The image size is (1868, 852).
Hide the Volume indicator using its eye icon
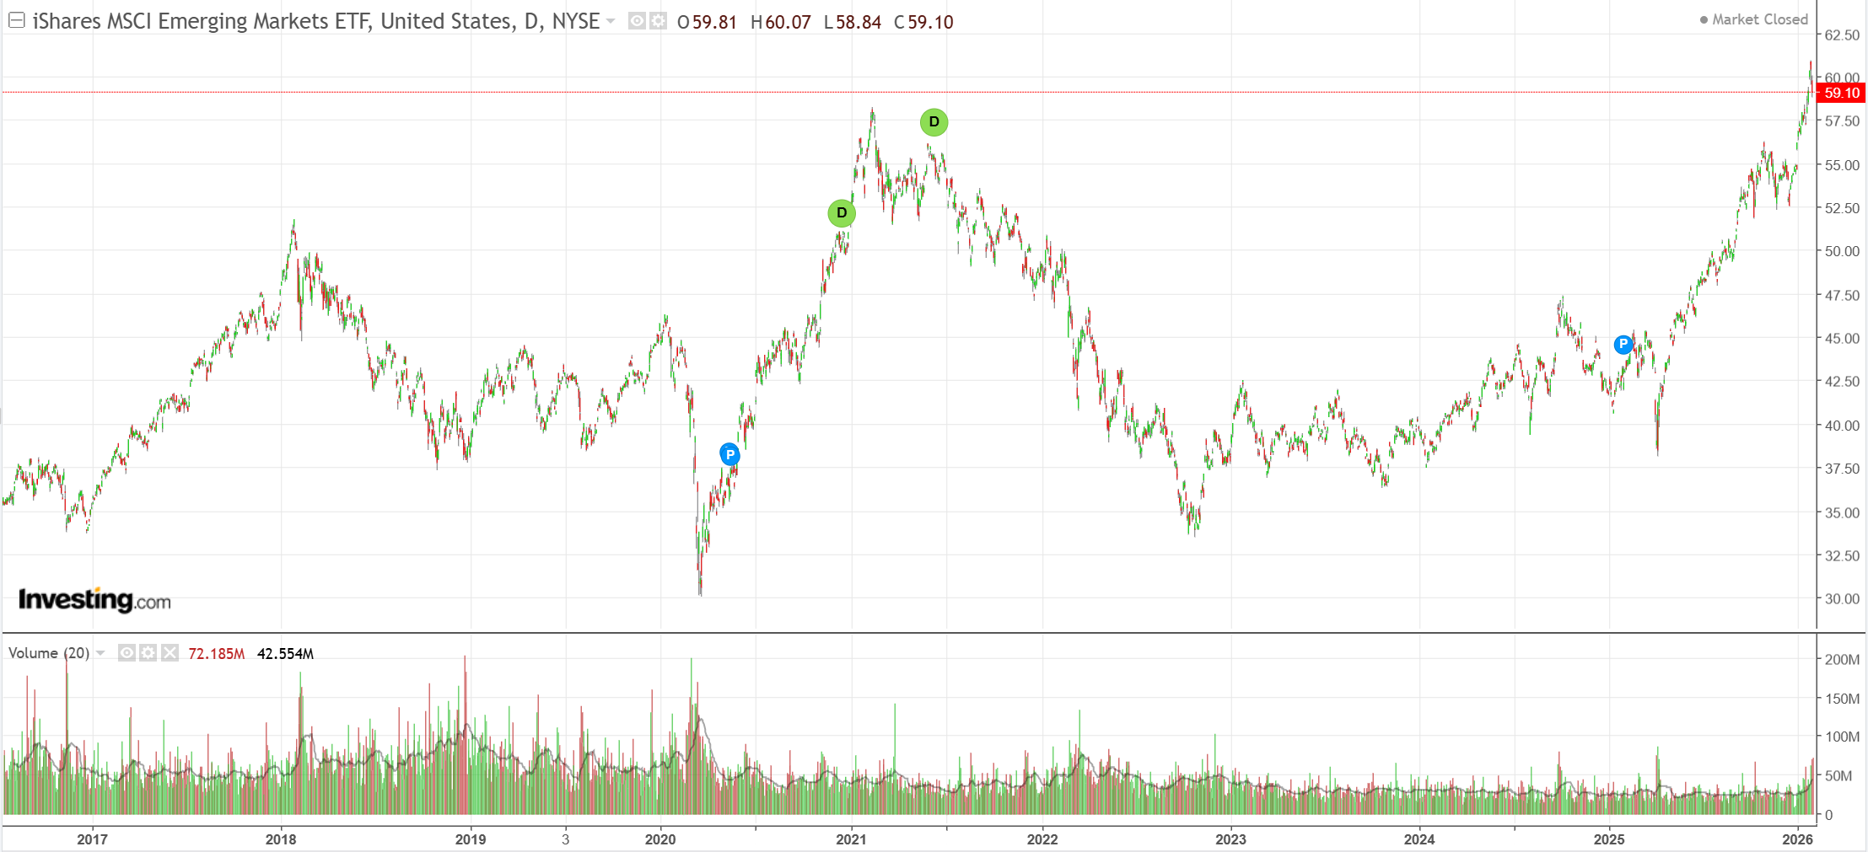click(127, 653)
